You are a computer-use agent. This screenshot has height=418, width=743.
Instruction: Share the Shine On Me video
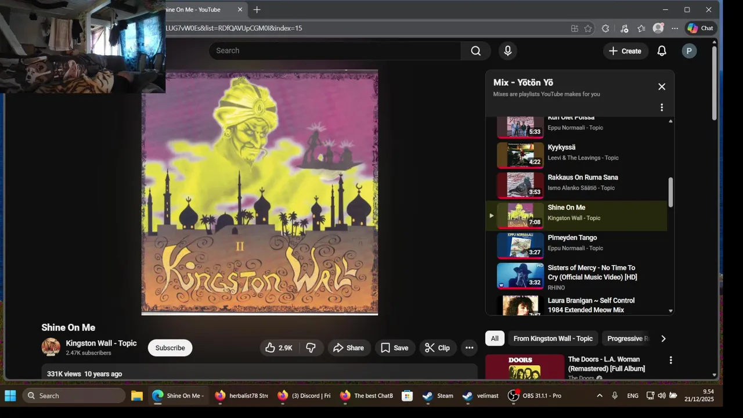pyautogui.click(x=349, y=348)
